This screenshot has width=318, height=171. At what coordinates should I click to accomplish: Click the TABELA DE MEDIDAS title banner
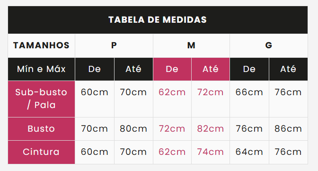158,20
